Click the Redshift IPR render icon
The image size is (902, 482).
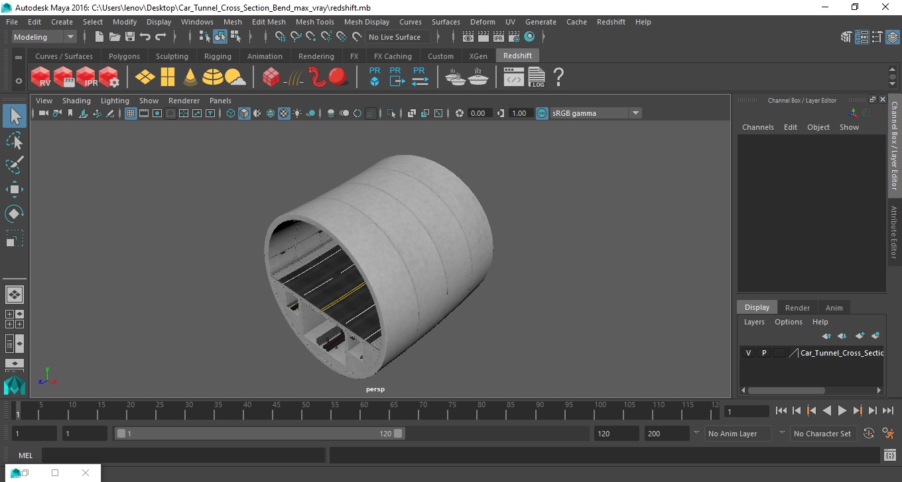(x=87, y=77)
